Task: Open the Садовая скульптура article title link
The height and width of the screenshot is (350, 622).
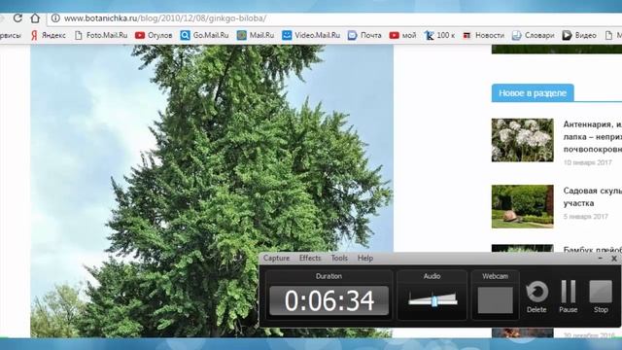Action: [592, 196]
